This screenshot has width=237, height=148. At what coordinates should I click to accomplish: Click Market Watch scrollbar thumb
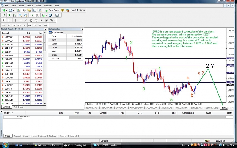(45, 42)
